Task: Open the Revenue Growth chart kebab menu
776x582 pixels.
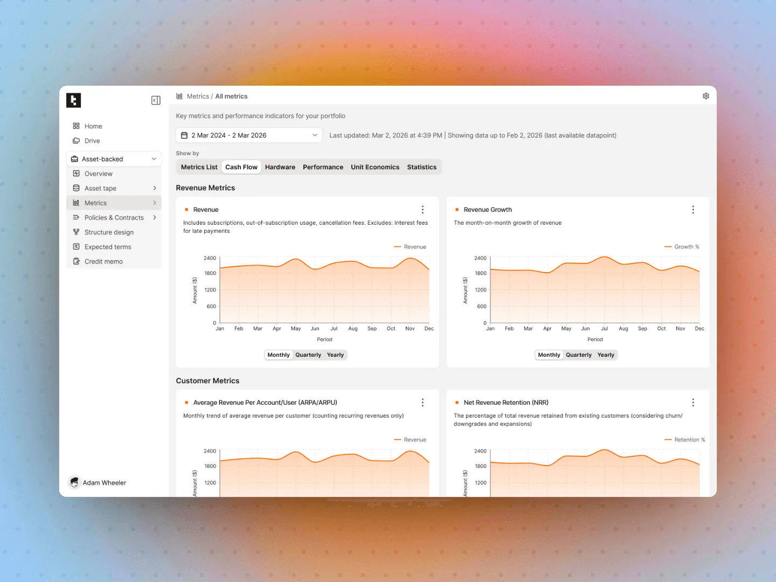Action: point(693,210)
